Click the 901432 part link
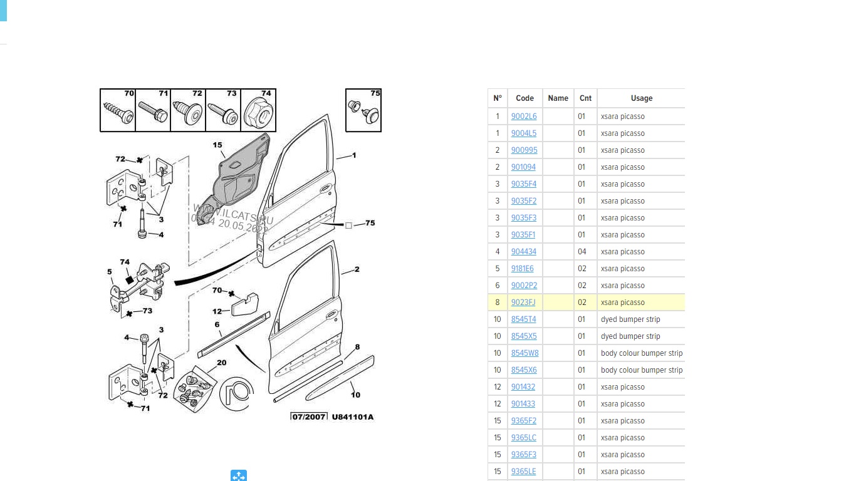856x481 pixels. pyautogui.click(x=523, y=387)
